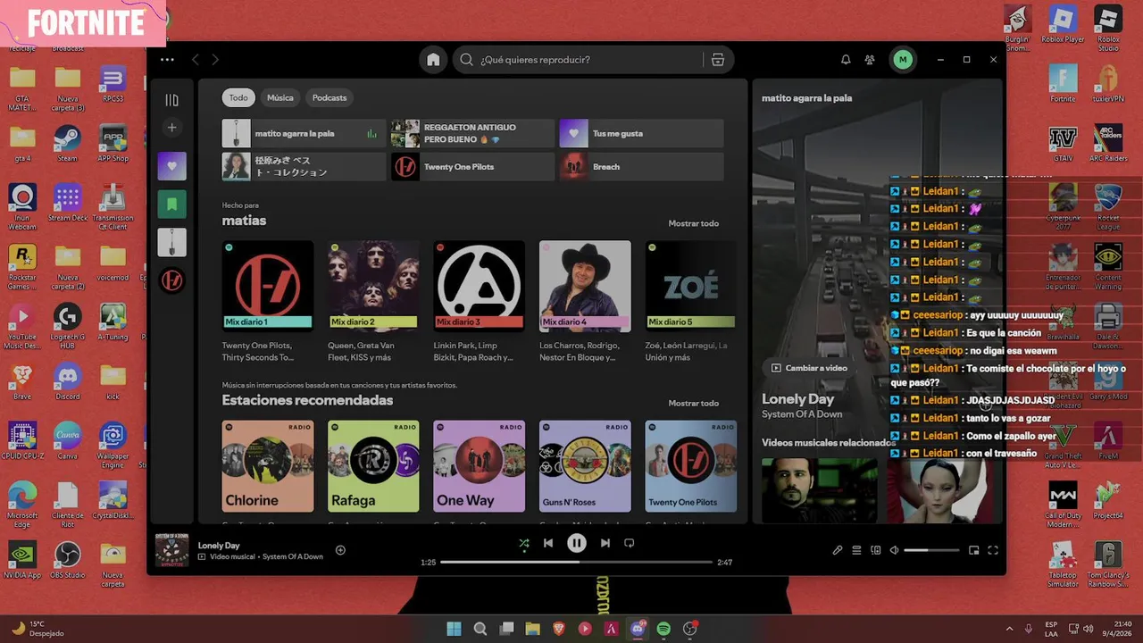
Task: Open Twenty One Pilots circle icon in sidebar
Action: 171,280
